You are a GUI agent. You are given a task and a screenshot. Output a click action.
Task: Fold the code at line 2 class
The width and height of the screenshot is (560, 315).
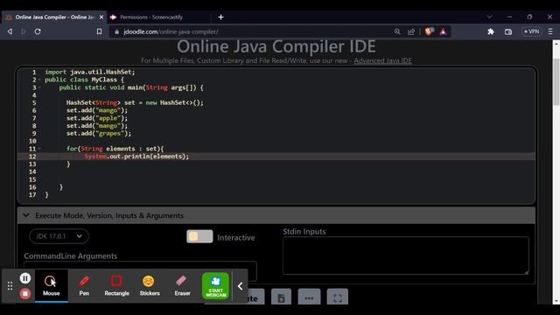click(x=39, y=80)
